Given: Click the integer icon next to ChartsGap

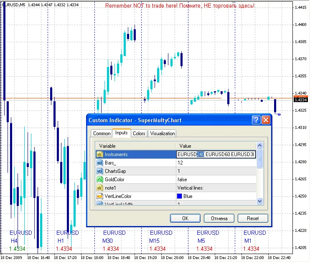Looking at the screenshot, I should pos(99,171).
